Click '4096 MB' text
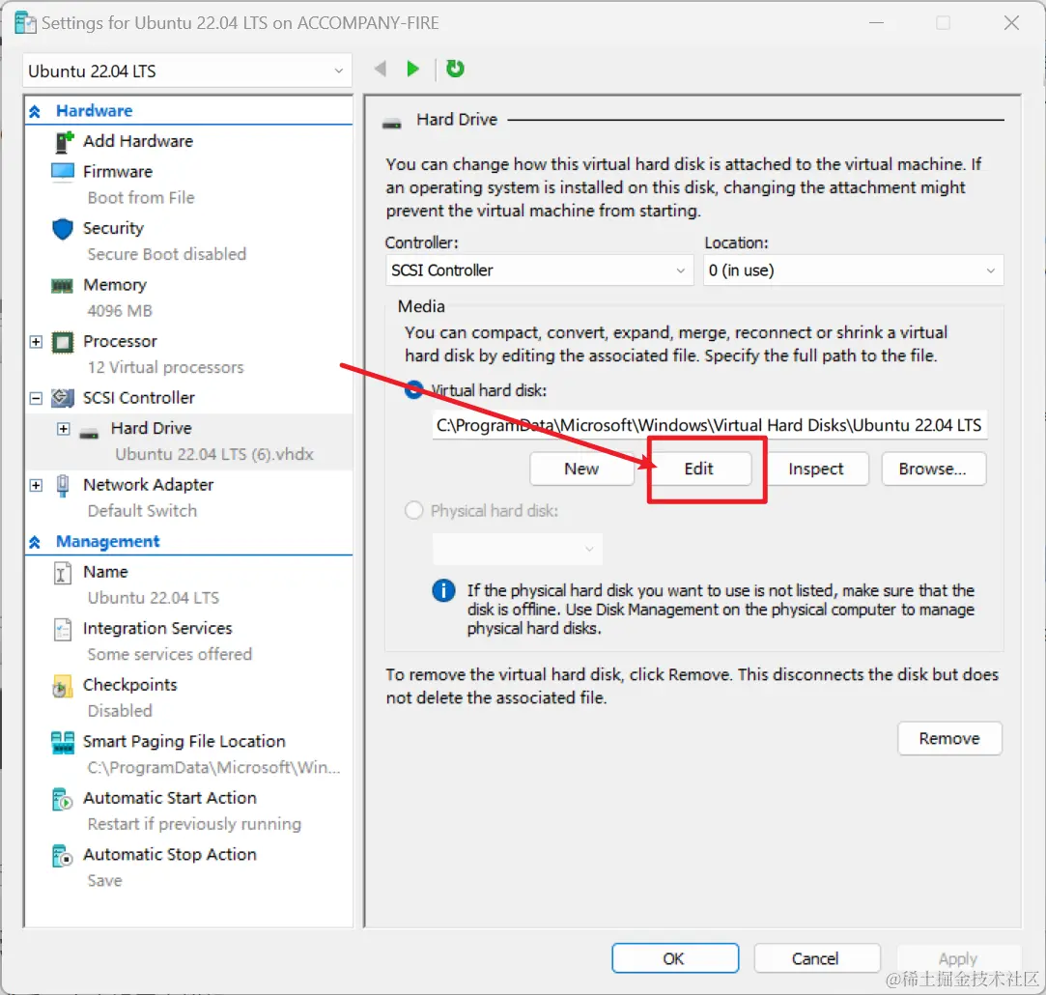Viewport: 1046px width, 995px height. pyautogui.click(x=120, y=311)
